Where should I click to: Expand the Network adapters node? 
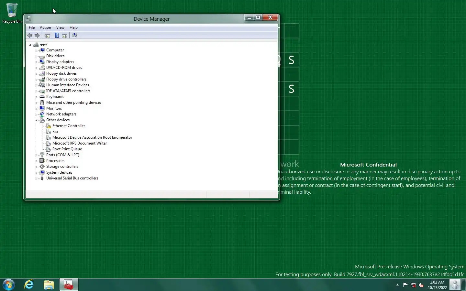coord(36,114)
